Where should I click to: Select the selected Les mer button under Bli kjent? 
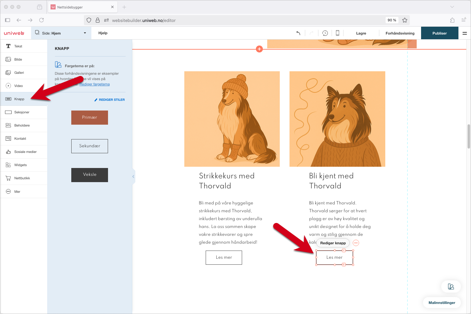[x=334, y=257]
